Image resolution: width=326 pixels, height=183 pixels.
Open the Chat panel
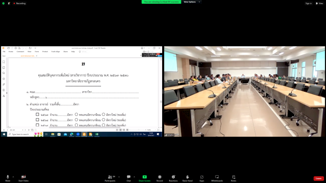(x=128, y=177)
